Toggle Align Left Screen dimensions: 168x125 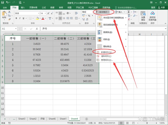coord(57,18)
